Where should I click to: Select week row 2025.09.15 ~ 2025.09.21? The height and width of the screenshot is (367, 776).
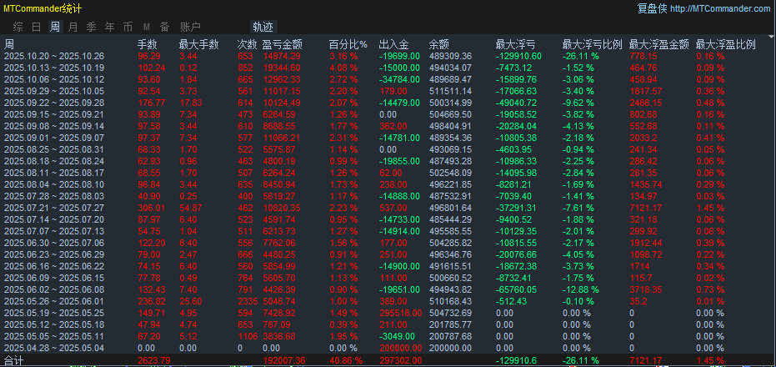(x=388, y=114)
